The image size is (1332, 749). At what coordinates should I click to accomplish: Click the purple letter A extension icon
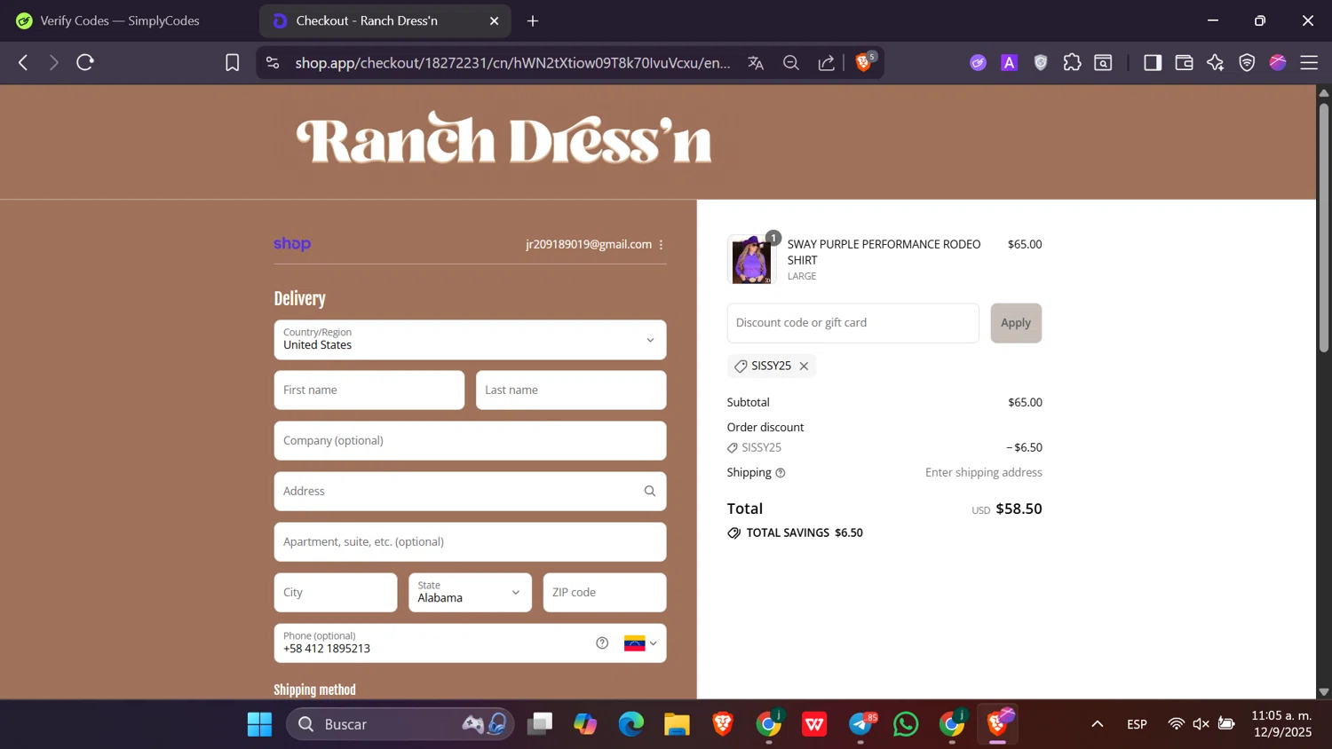coord(1009,63)
